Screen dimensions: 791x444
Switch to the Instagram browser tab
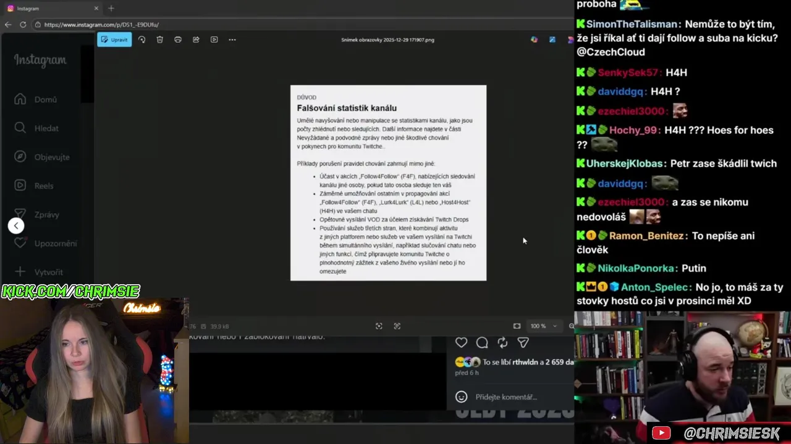[x=53, y=9]
